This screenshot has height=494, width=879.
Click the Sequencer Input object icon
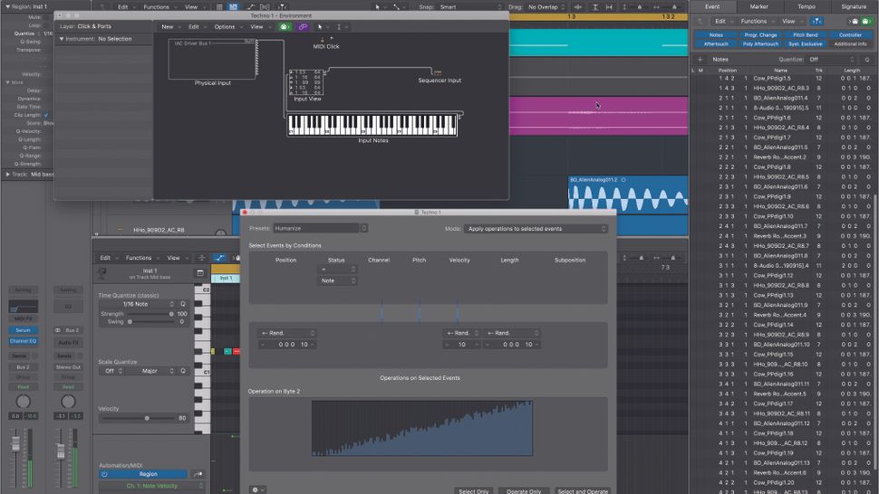tap(439, 72)
